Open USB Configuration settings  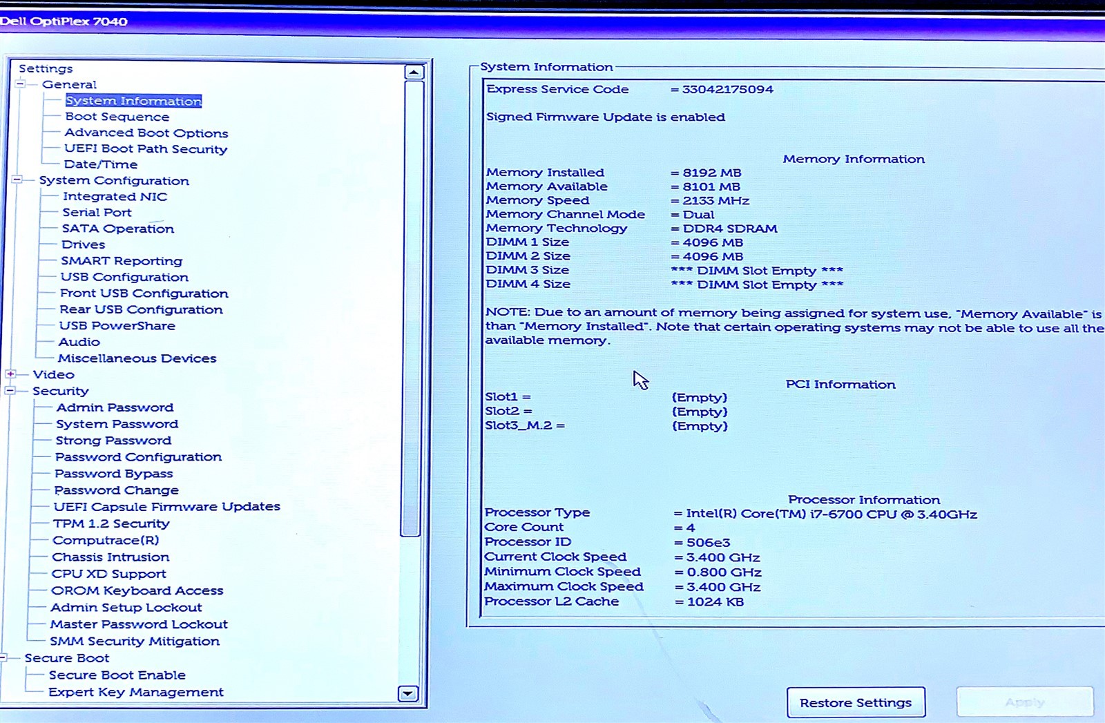coord(124,277)
